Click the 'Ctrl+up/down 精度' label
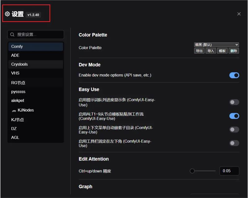The height and width of the screenshot is (198, 248). click(95, 171)
